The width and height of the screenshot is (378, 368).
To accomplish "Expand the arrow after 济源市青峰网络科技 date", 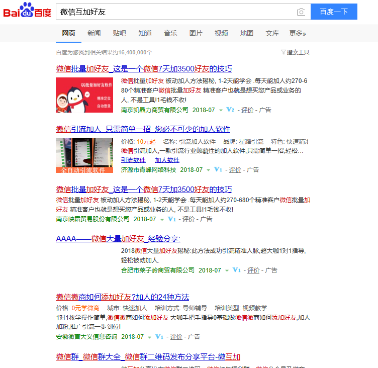I will 209,170.
